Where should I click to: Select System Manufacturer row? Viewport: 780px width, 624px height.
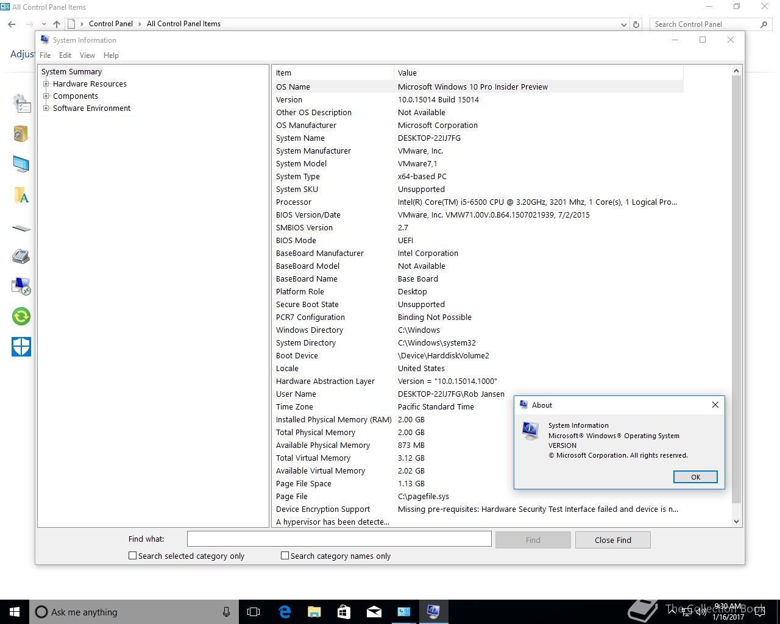tap(478, 151)
